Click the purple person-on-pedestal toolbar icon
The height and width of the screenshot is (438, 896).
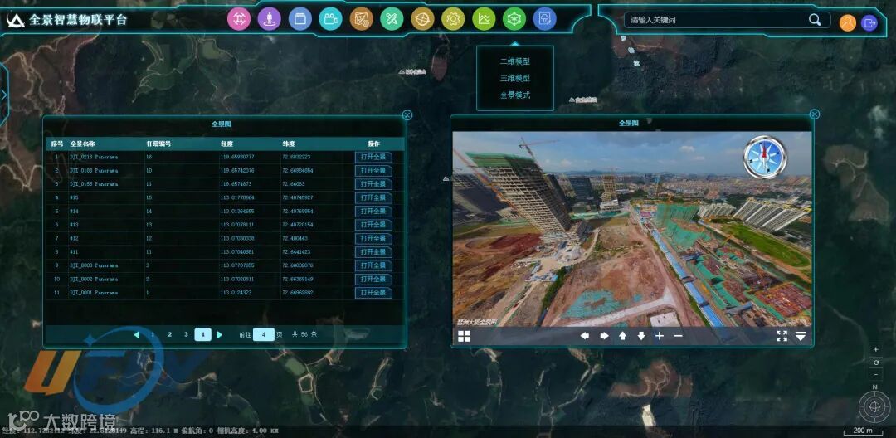[269, 19]
